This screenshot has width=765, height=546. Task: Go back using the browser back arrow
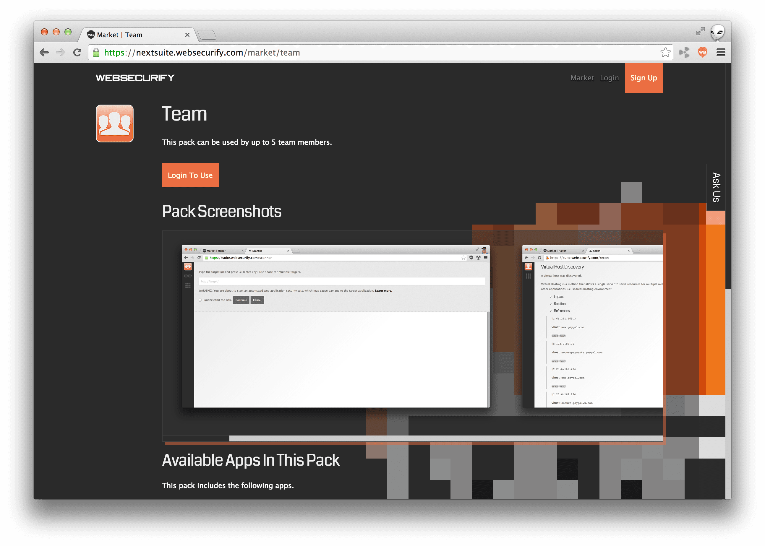[44, 53]
